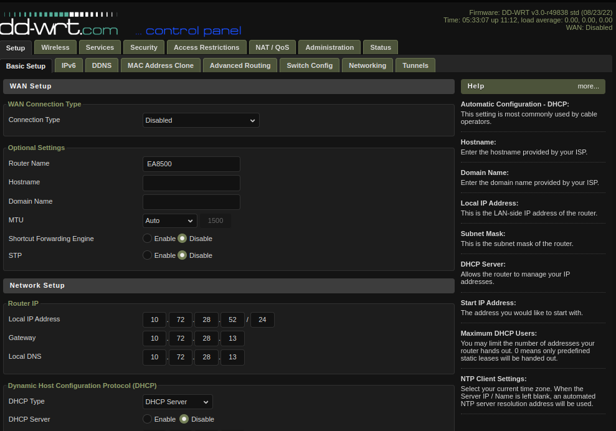This screenshot has height=431, width=616.
Task: Expand the MTU Auto dropdown
Action: point(169,220)
